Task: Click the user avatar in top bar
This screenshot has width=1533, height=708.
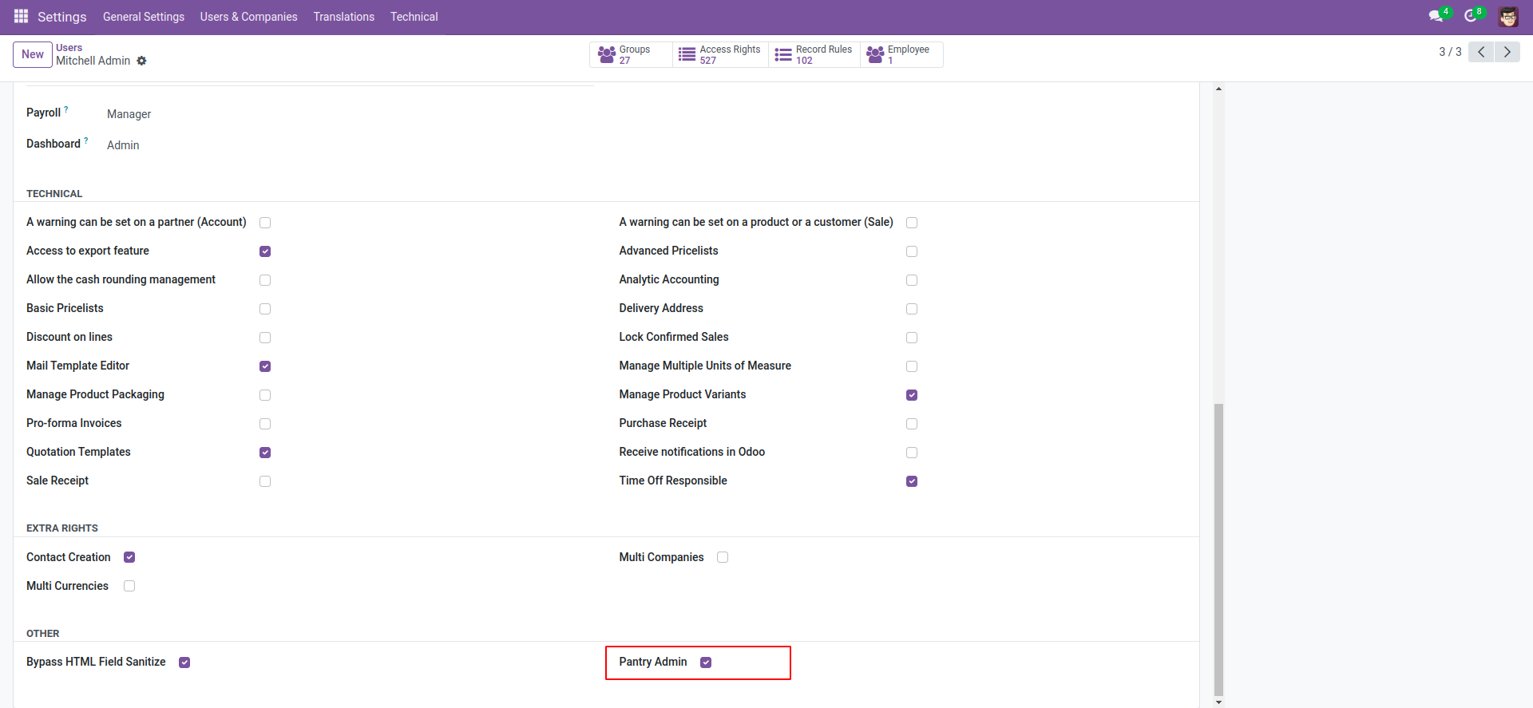Action: pyautogui.click(x=1508, y=17)
